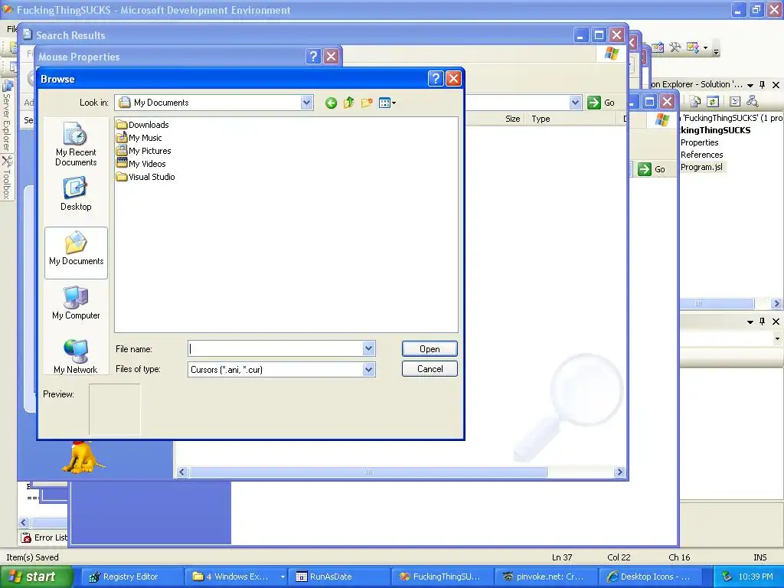The height and width of the screenshot is (588, 784).
Task: Select the Downloads folder
Action: pyautogui.click(x=142, y=125)
